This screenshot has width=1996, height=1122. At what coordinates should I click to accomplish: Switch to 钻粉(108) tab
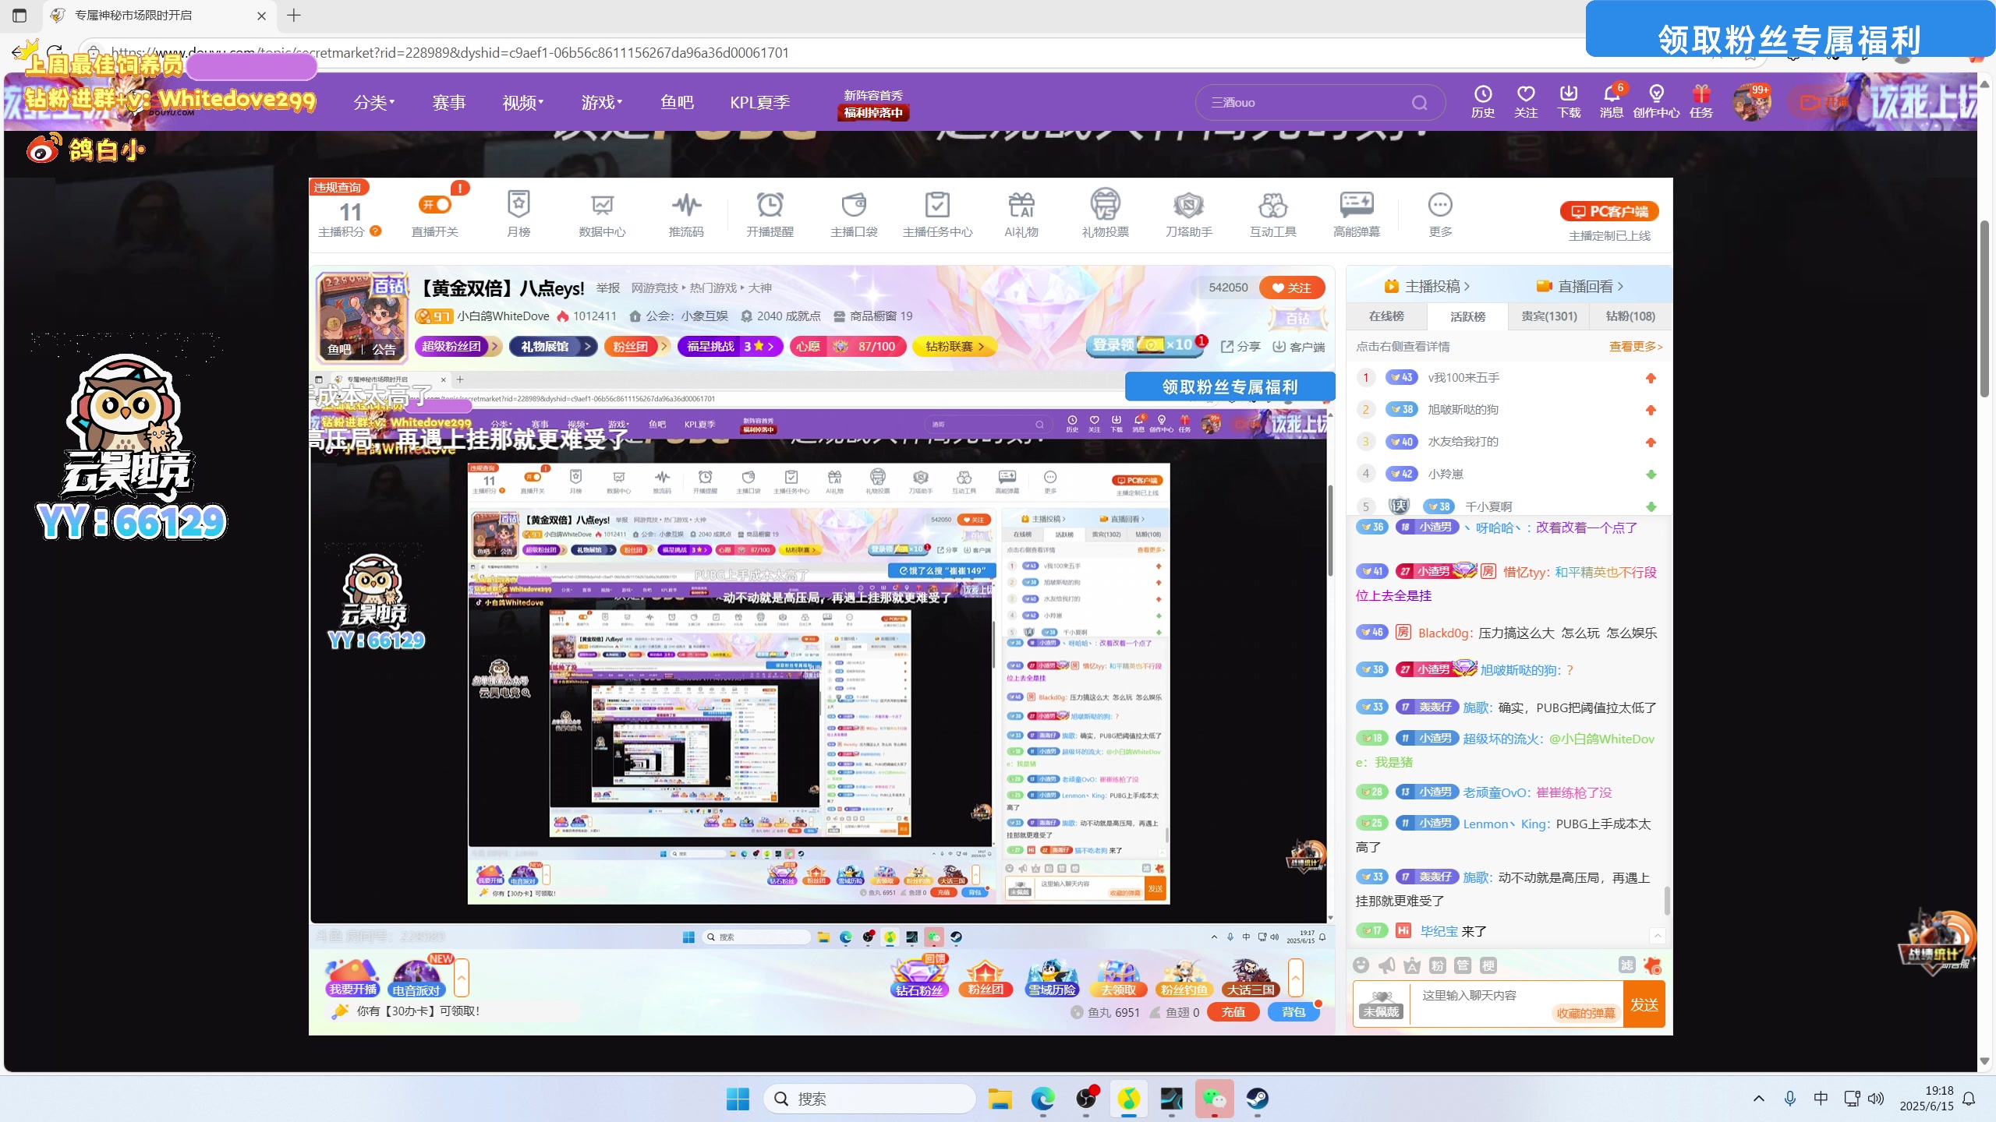[x=1630, y=316]
